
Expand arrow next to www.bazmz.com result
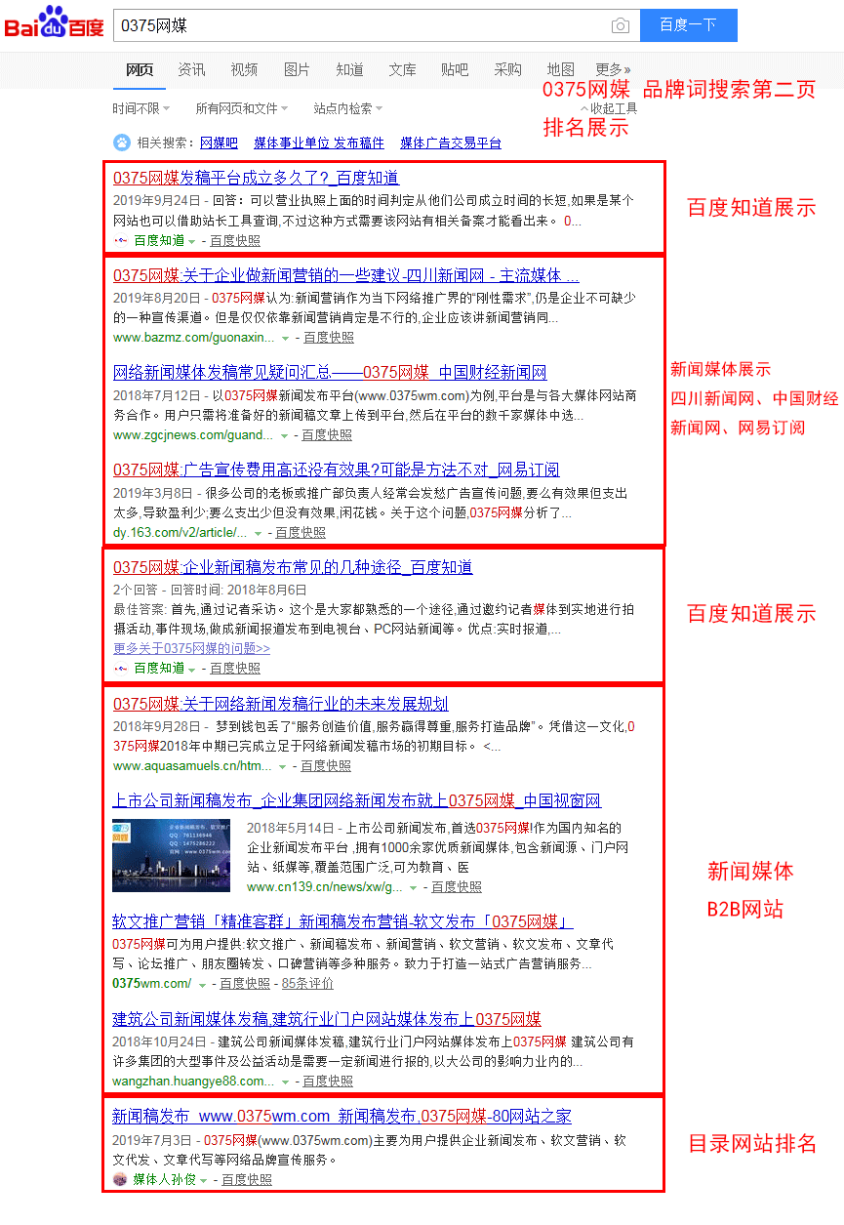[x=285, y=338]
